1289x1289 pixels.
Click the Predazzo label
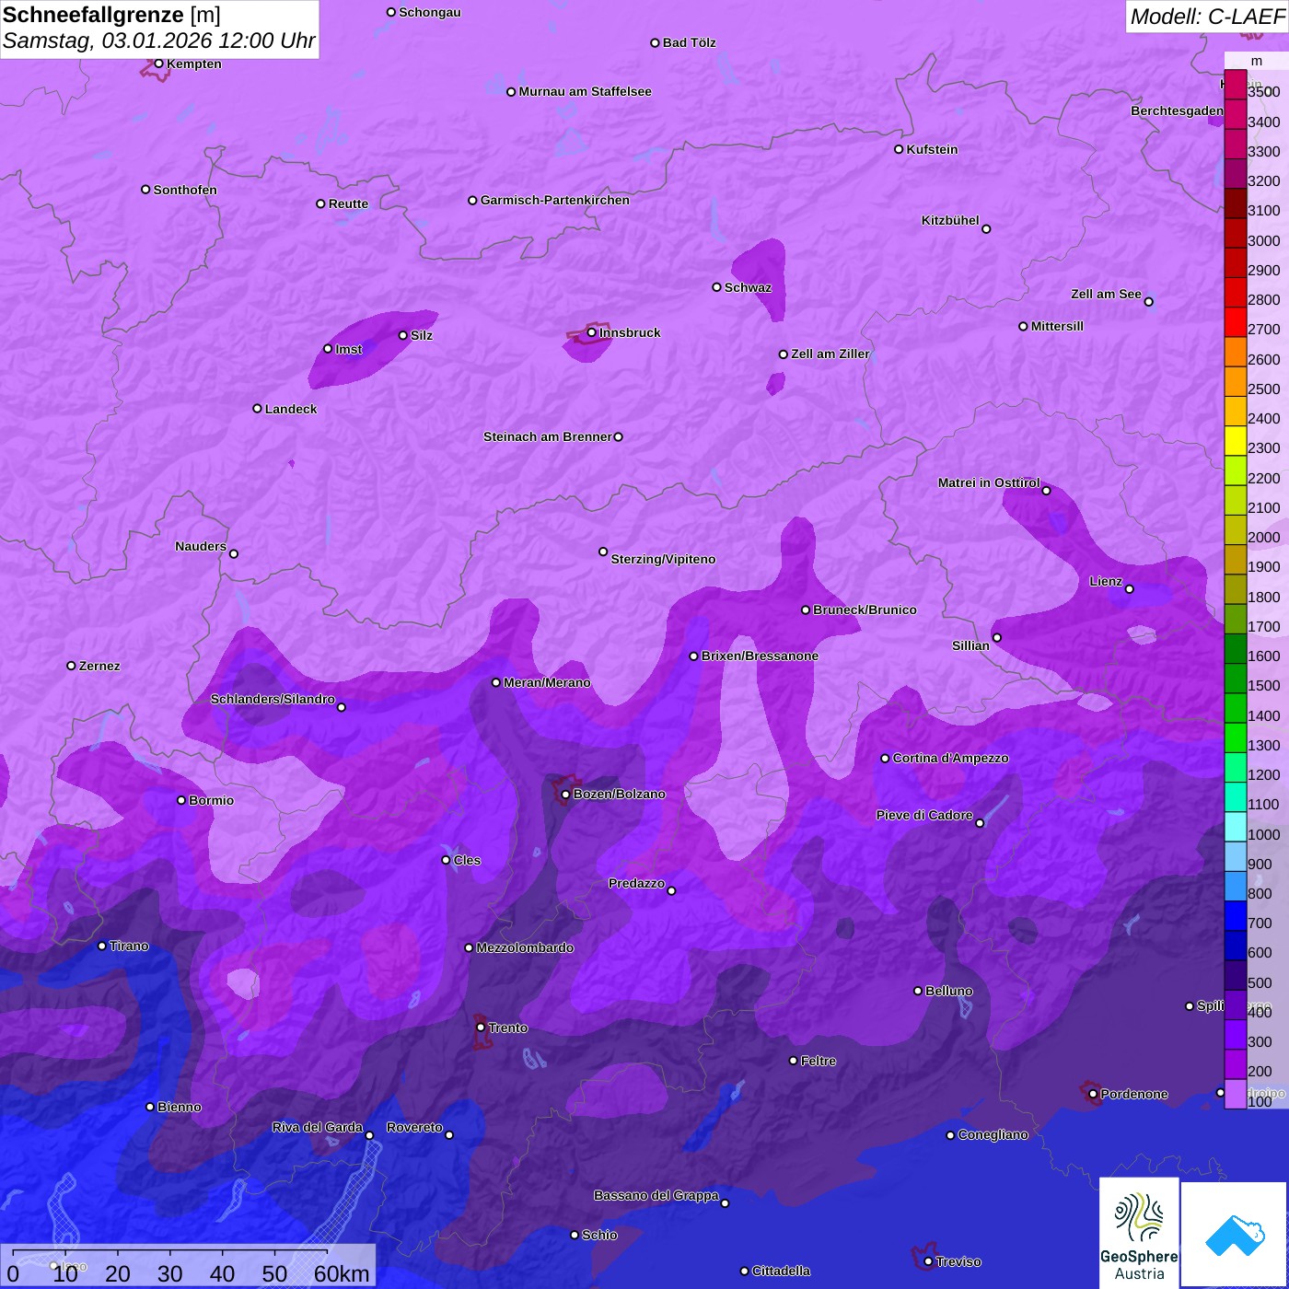636,883
